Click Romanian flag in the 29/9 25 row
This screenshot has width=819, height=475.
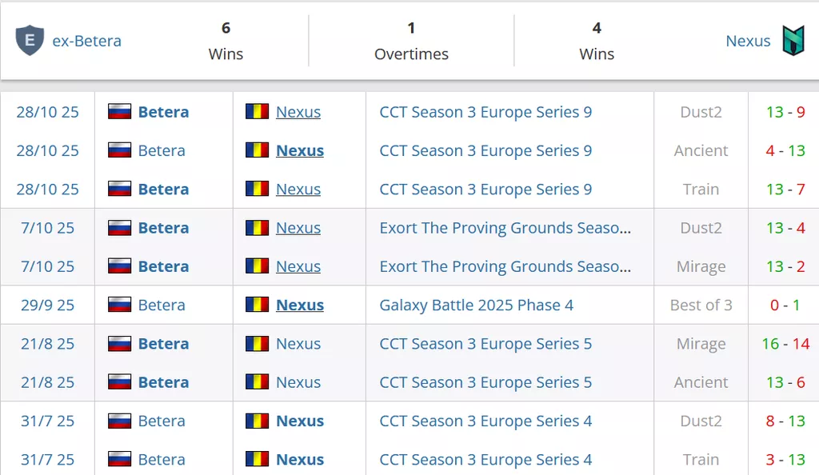point(257,305)
